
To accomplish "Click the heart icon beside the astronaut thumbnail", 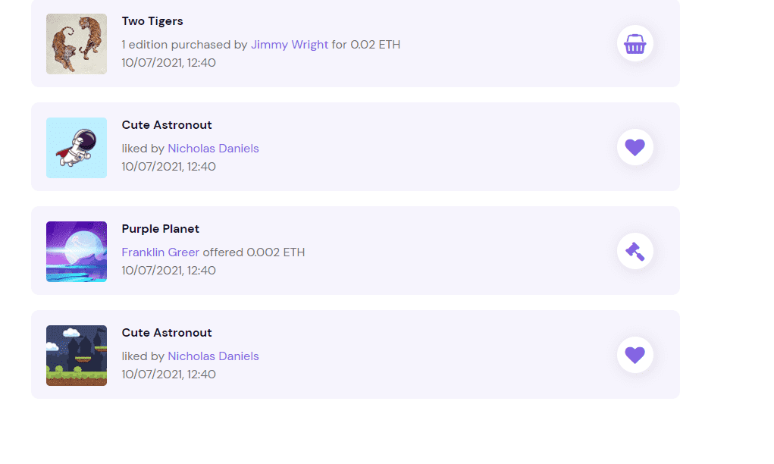I will point(635,147).
